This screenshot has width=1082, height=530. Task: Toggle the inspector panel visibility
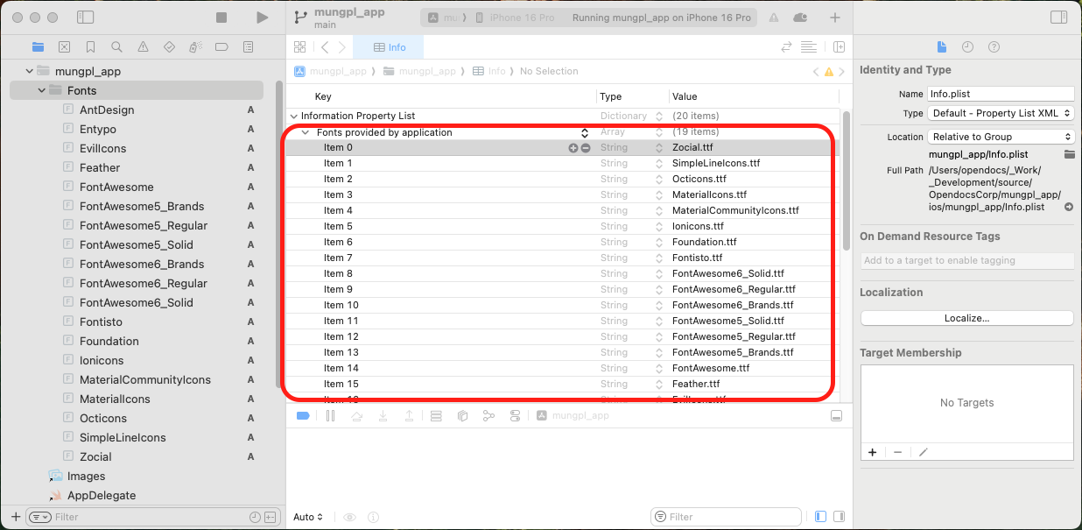(1058, 18)
